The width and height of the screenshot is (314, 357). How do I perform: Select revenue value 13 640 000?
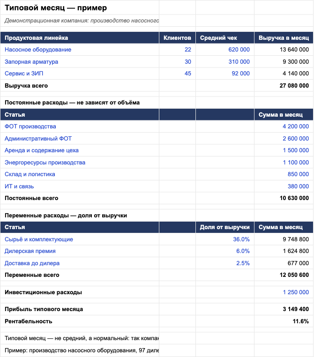(284, 50)
